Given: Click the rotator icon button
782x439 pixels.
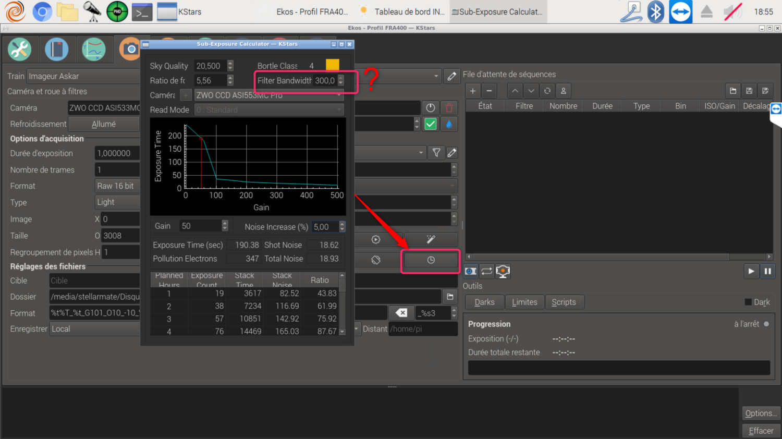Looking at the screenshot, I should 376,260.
